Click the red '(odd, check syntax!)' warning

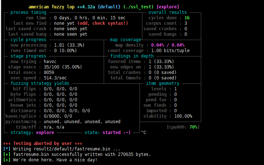pos(103,23)
